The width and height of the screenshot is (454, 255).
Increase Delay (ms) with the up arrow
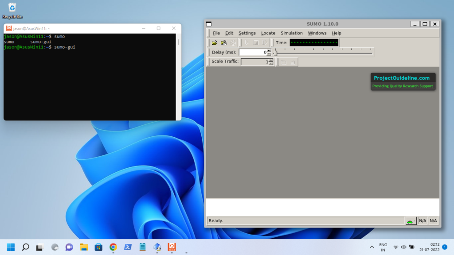(269, 50)
